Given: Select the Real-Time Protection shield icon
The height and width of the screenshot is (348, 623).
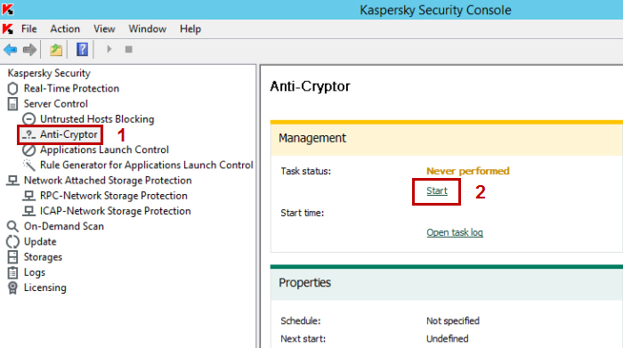Looking at the screenshot, I should (12, 89).
